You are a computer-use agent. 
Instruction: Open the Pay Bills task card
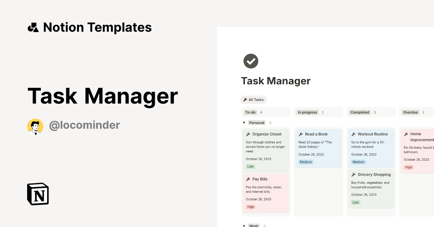coord(266,193)
